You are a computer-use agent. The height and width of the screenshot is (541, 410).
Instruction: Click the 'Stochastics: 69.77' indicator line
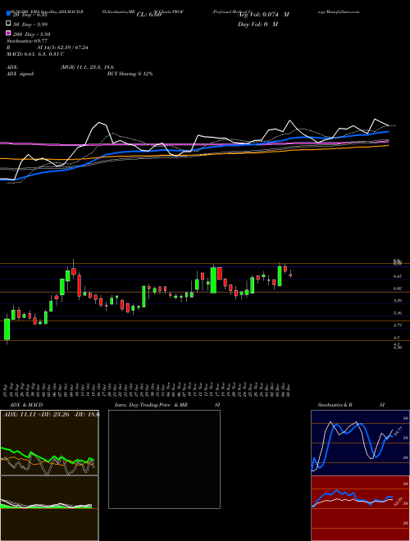[x=26, y=41]
